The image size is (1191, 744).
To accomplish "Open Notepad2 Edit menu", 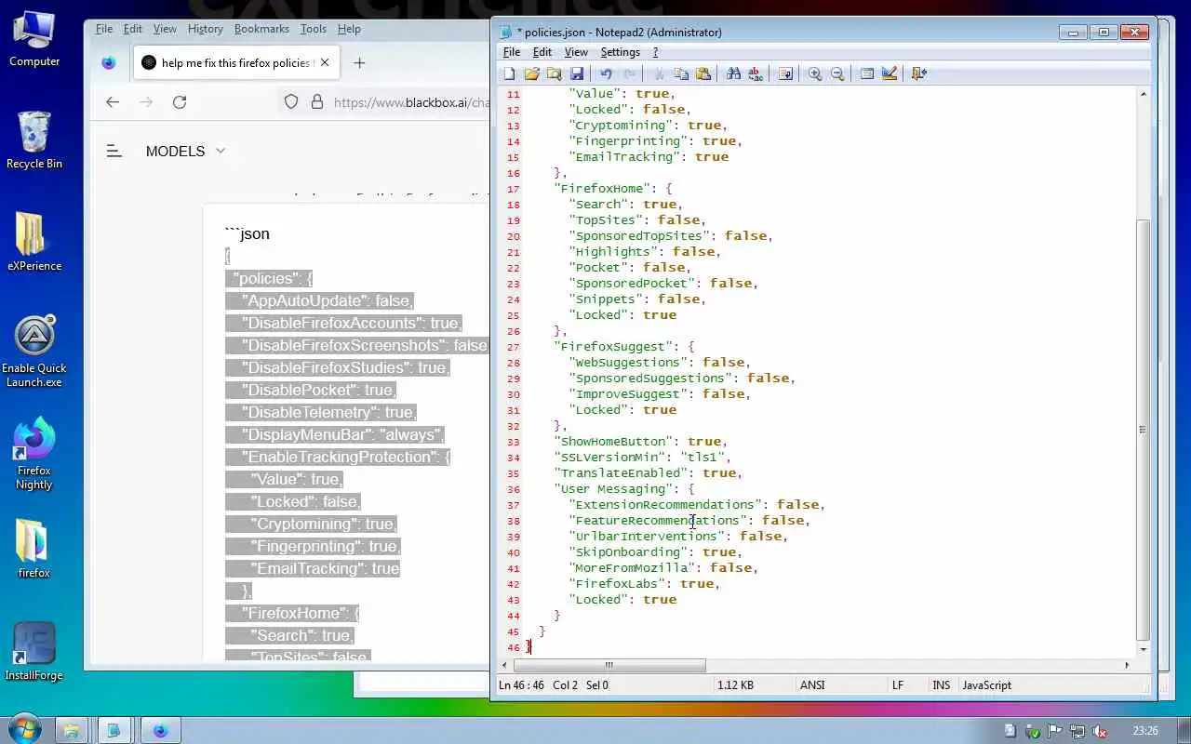I will 542,52.
